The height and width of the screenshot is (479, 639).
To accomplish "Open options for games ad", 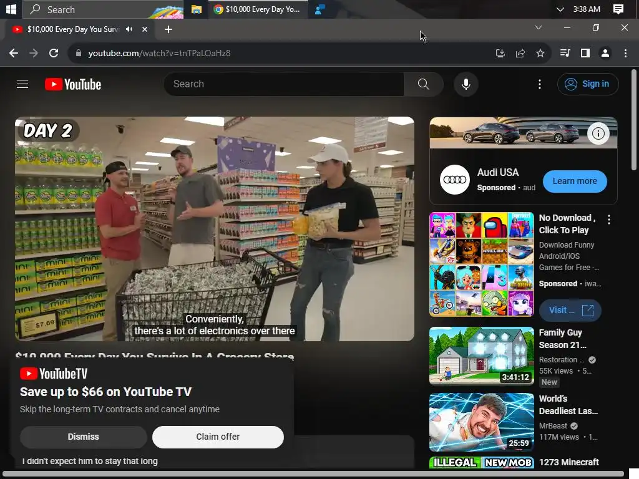I will click(609, 220).
